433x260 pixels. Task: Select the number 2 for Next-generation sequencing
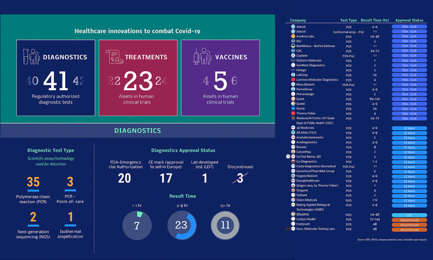(33, 217)
